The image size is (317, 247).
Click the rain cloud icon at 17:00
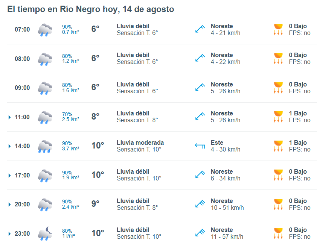[45, 176]
